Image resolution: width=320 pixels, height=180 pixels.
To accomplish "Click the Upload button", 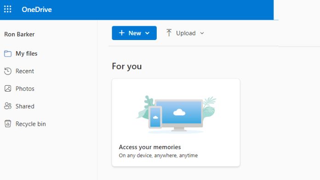I will (185, 33).
